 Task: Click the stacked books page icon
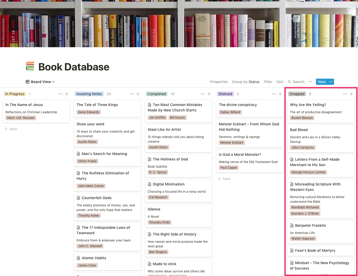[x=30, y=66]
